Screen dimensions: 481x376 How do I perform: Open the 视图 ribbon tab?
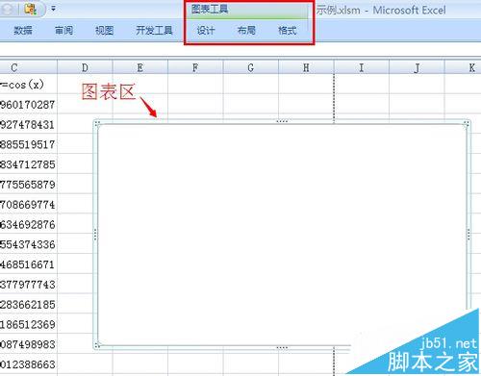[104, 31]
